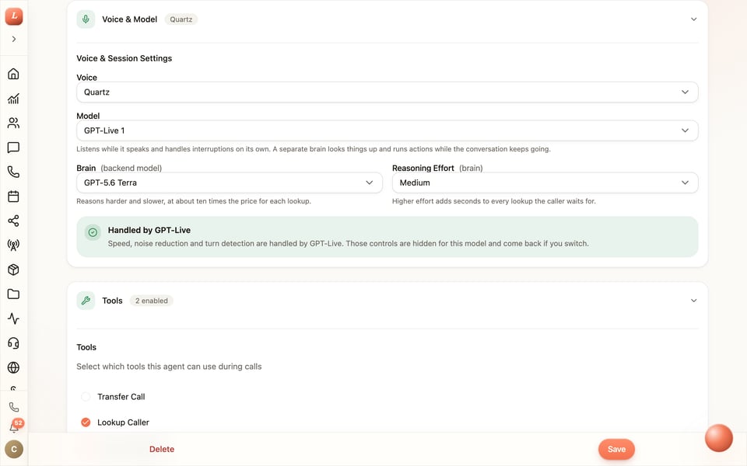The height and width of the screenshot is (466, 747).
Task: Enable the Transfer Call tool
Action: click(x=86, y=397)
